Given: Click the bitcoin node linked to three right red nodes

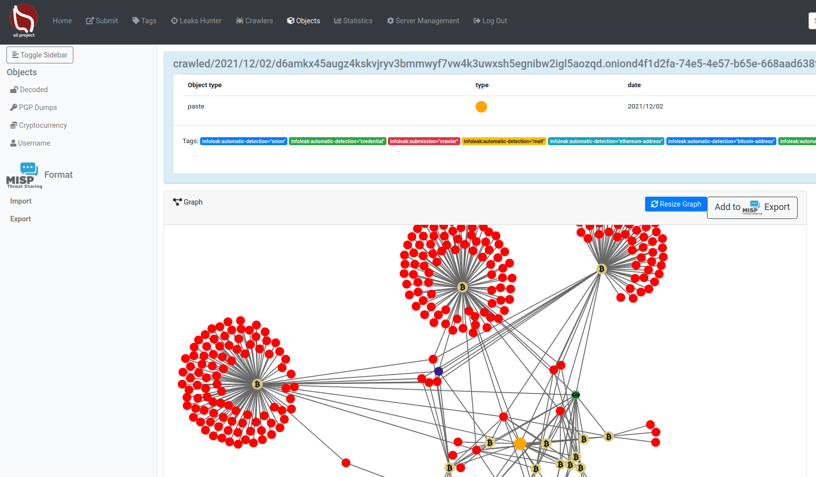Looking at the screenshot, I should (x=609, y=436).
